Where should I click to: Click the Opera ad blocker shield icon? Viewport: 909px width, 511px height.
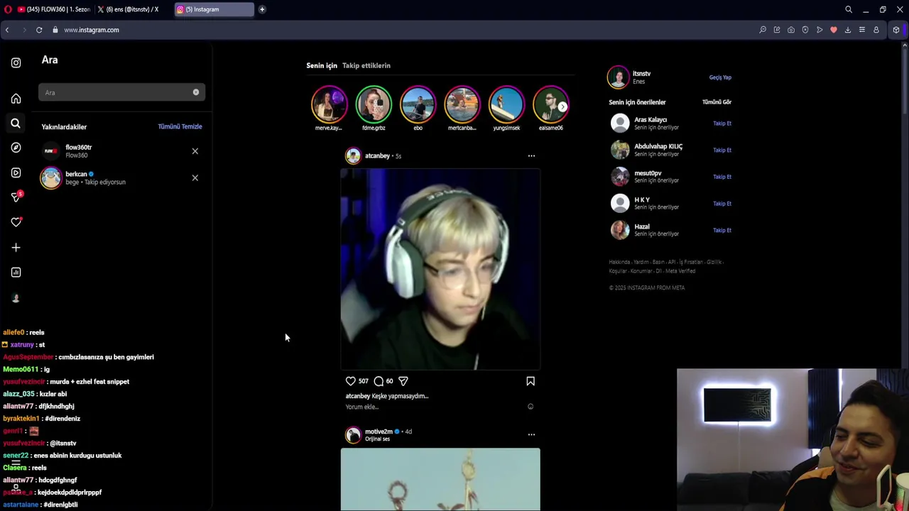tap(805, 30)
